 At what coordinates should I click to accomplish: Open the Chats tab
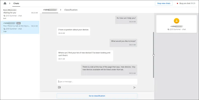coord(16,3)
